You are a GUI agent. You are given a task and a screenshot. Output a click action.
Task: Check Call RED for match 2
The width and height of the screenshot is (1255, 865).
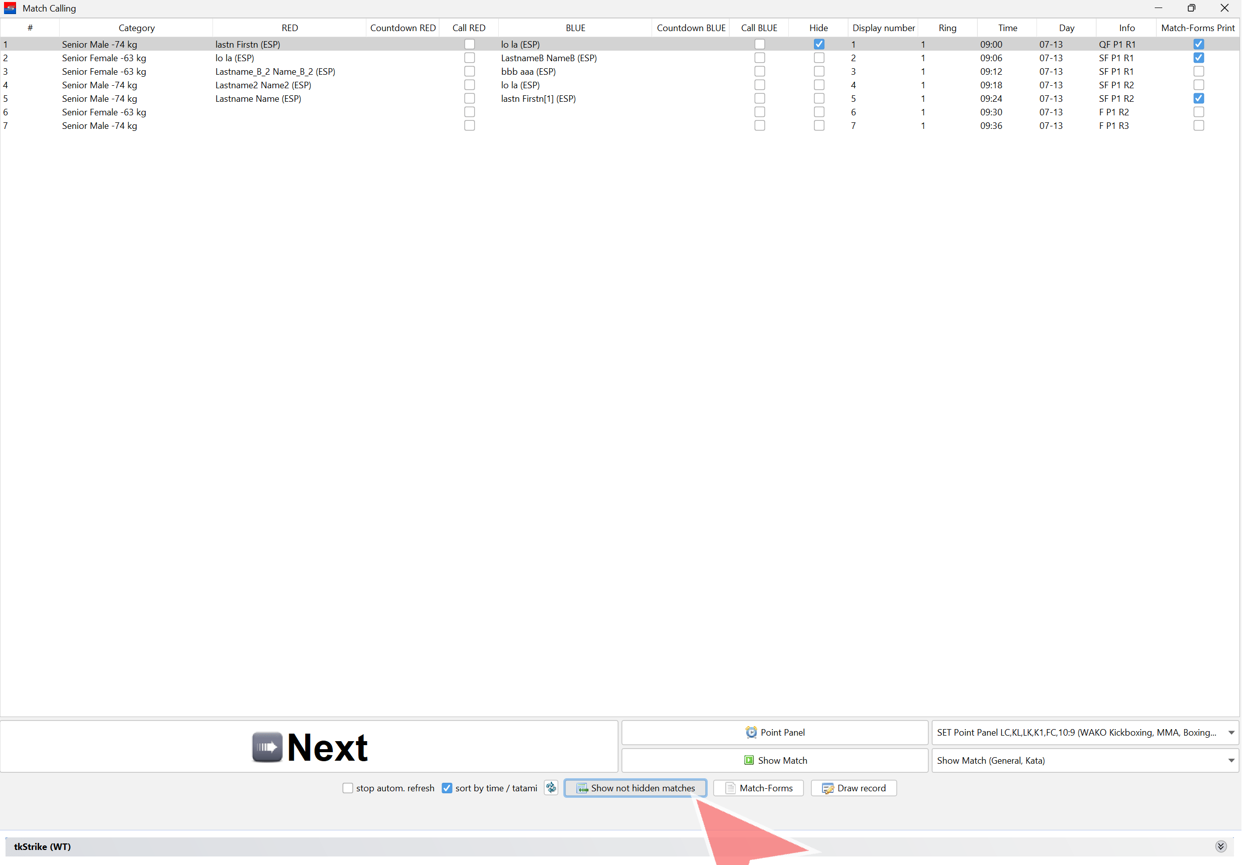click(x=470, y=58)
